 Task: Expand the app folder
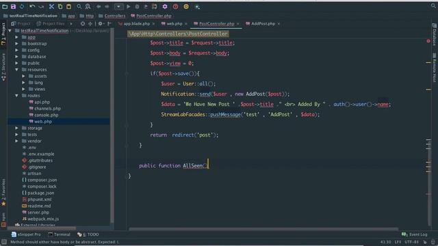tap(16, 37)
